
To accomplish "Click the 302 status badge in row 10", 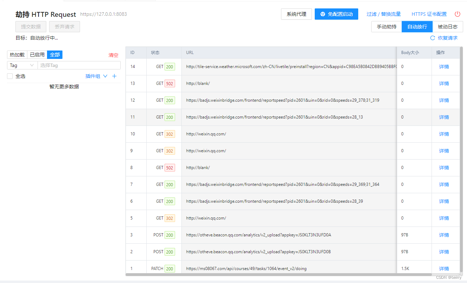I will (170, 134).
